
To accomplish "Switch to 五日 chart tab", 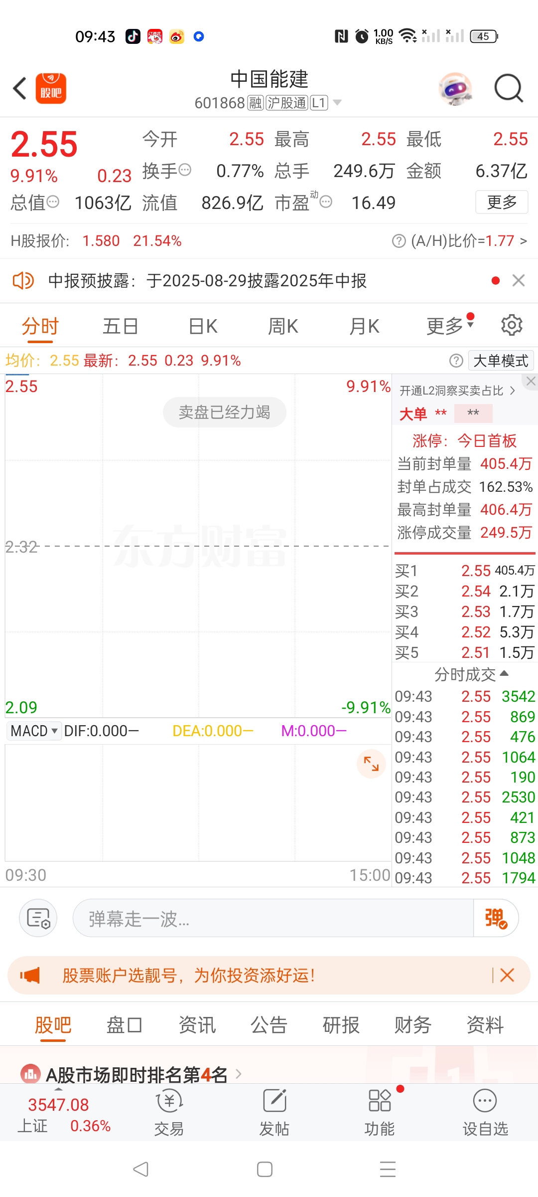I will coord(121,327).
